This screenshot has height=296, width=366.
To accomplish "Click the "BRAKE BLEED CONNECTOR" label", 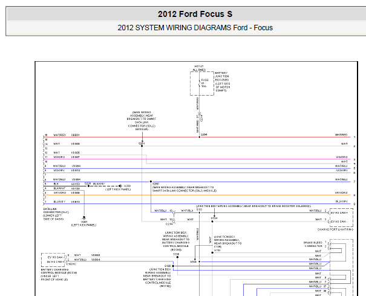I will point(313,244).
